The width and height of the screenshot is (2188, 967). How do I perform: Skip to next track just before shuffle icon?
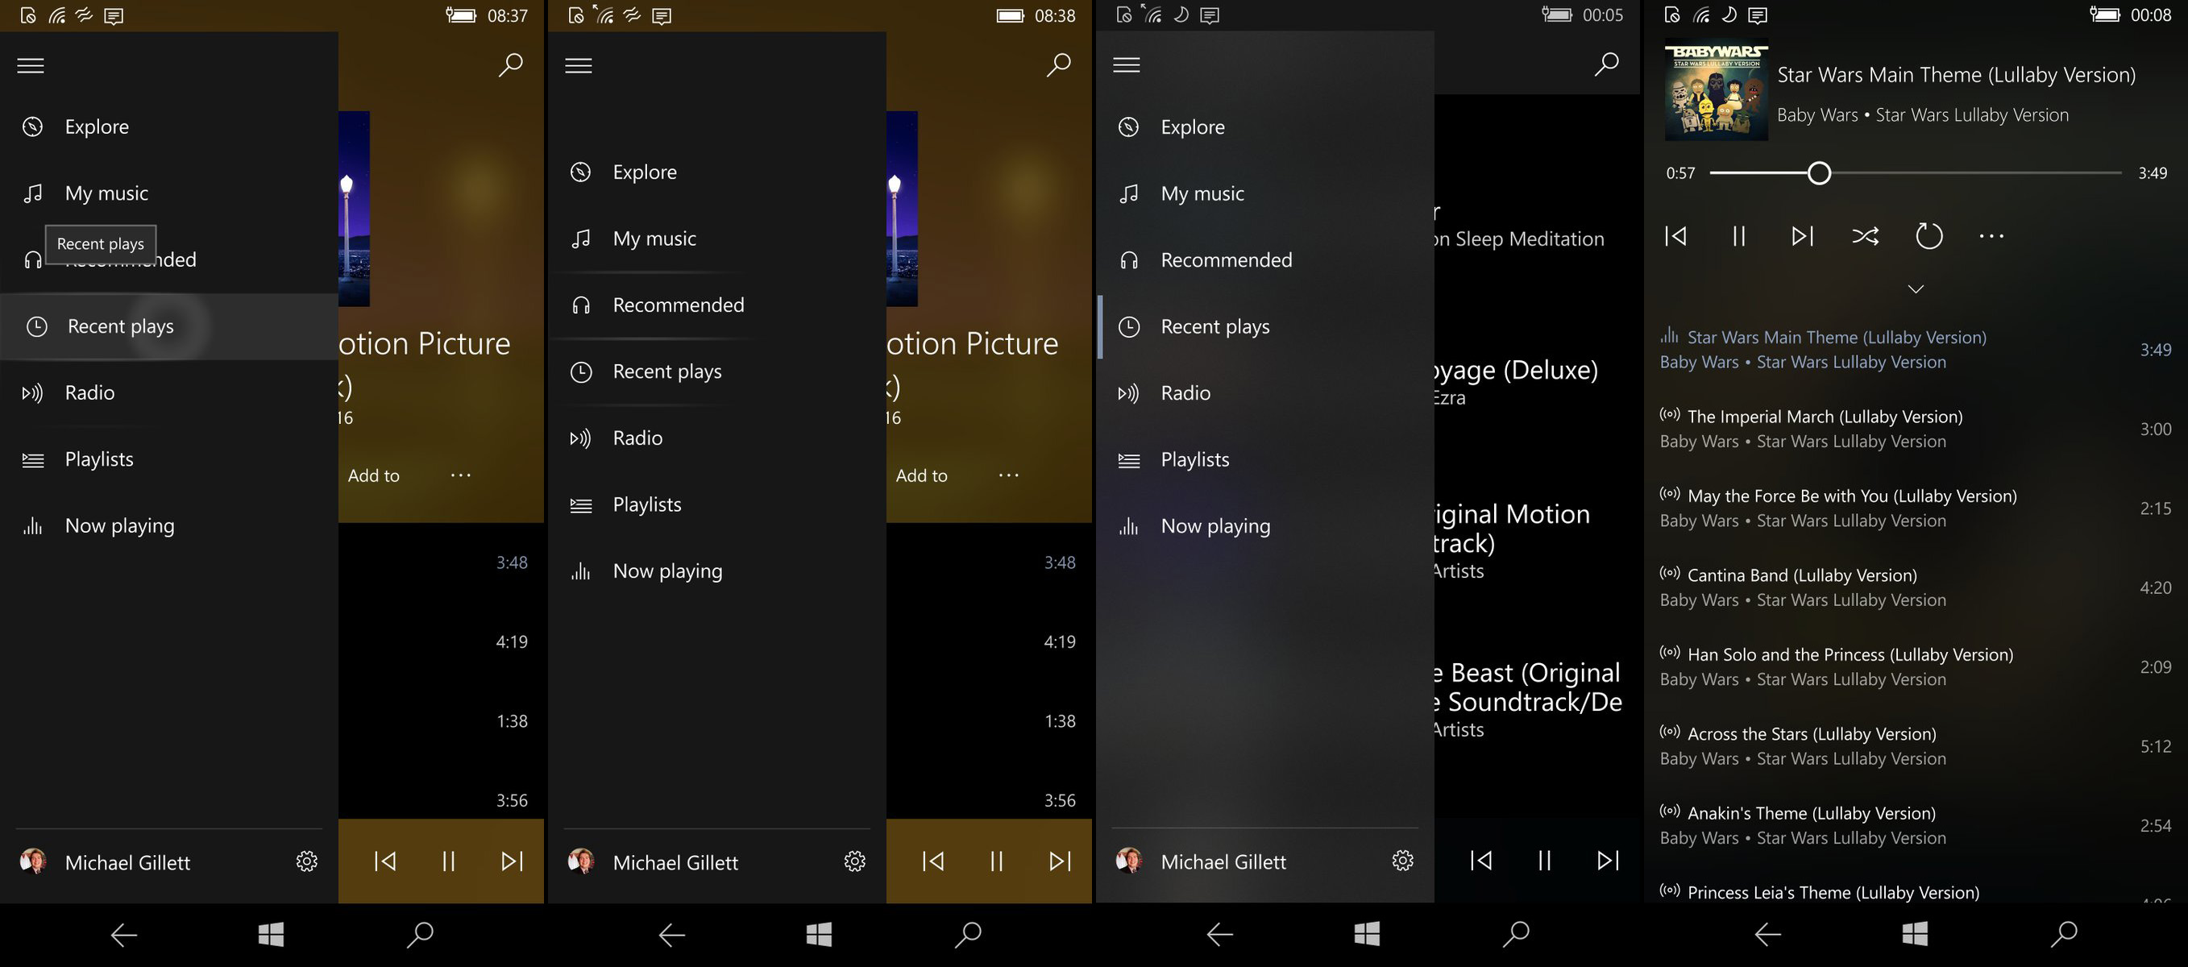(x=1801, y=236)
